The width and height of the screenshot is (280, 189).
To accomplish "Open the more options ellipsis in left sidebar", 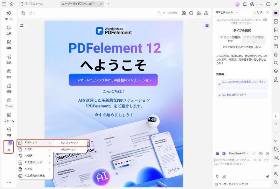I will [9, 182].
